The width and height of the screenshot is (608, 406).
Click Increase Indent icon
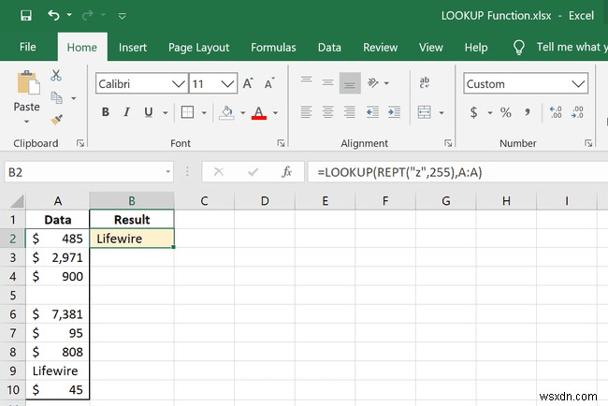point(395,112)
